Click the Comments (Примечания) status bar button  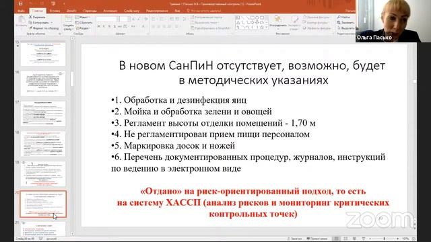click(317, 239)
